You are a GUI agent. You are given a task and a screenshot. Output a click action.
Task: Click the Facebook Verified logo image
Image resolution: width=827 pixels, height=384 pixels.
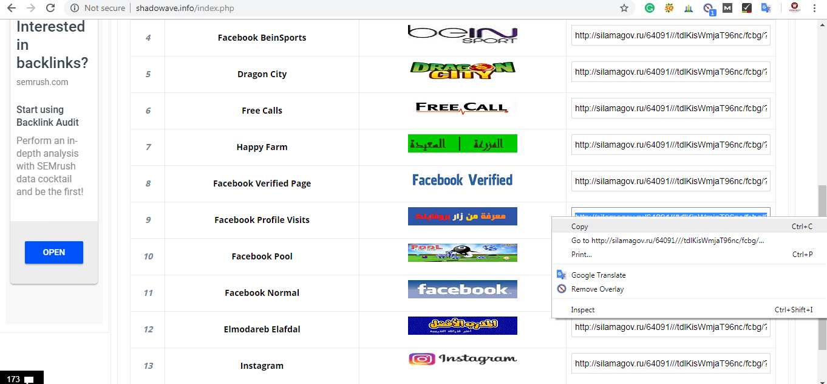click(462, 180)
